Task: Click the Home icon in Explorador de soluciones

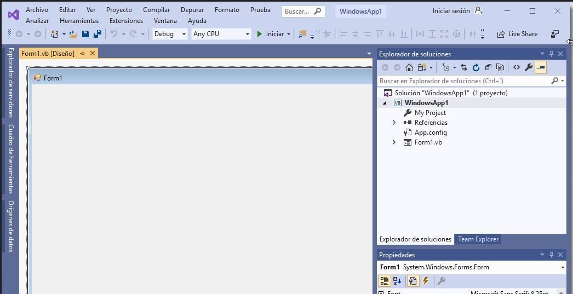Action: pyautogui.click(x=409, y=67)
